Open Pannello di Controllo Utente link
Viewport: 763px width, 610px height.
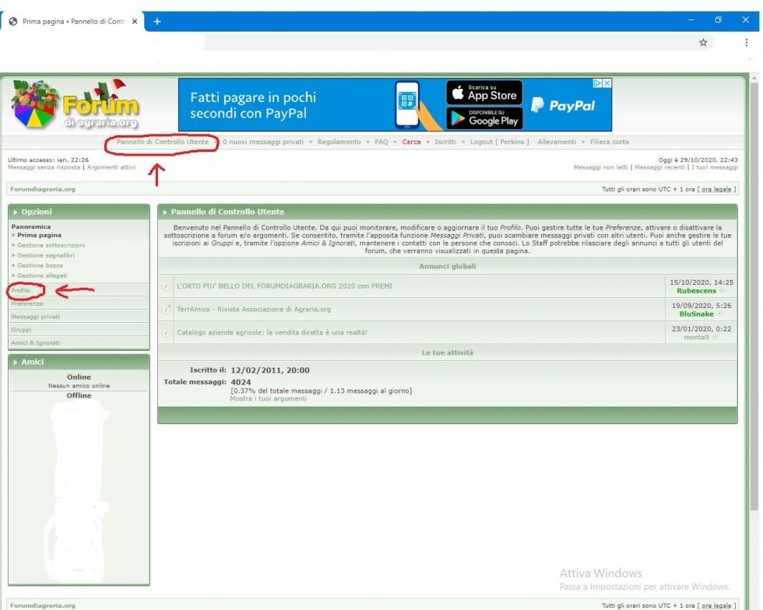(x=163, y=142)
